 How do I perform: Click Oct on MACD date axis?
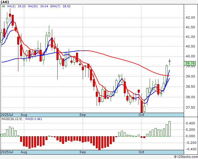(141, 152)
